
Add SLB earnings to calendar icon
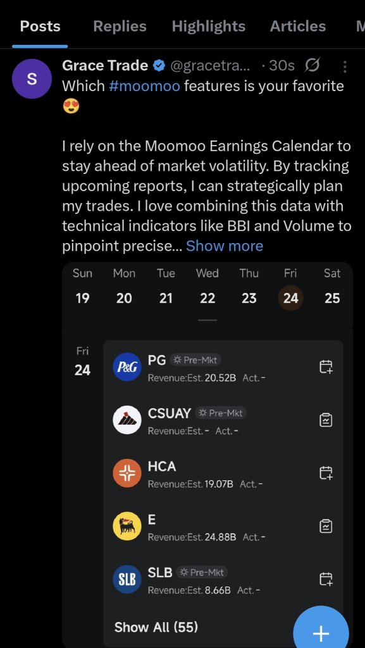click(x=326, y=579)
